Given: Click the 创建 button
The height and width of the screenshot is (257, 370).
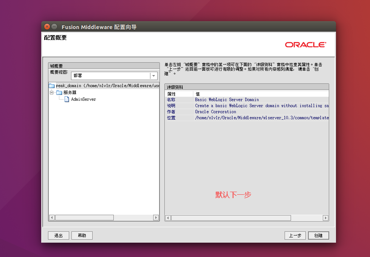Looking at the screenshot, I should [x=318, y=235].
